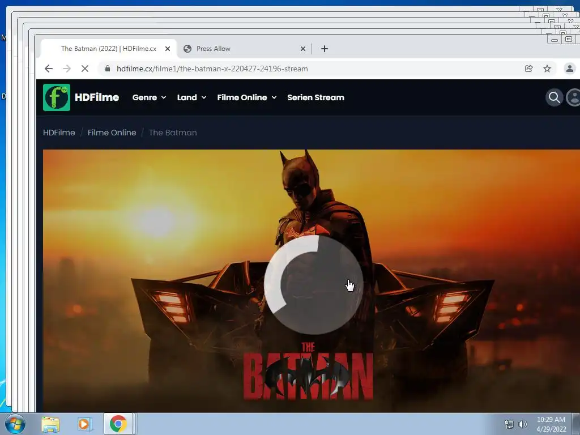Open the network tray icon
This screenshot has height=435, width=580.
(x=509, y=424)
